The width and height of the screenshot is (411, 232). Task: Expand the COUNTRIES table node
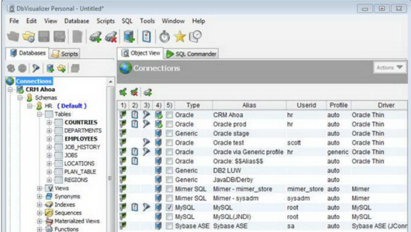pyautogui.click(x=49, y=122)
